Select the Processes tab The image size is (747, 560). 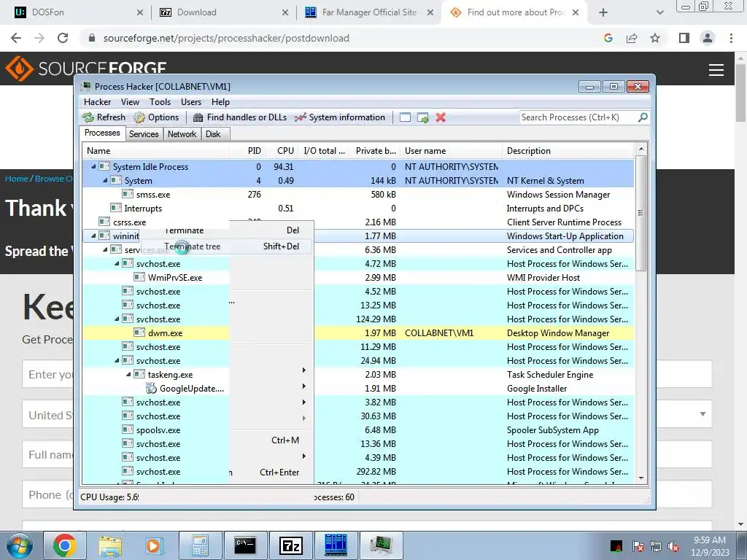tap(102, 133)
